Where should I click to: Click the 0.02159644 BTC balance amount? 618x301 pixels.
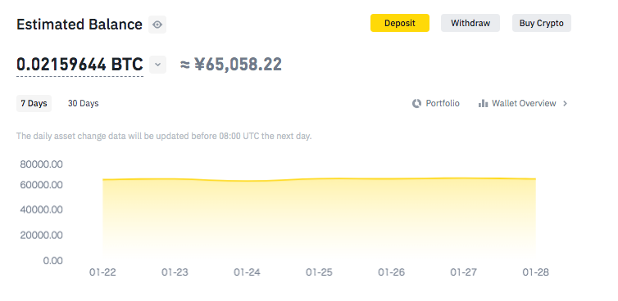pos(80,64)
